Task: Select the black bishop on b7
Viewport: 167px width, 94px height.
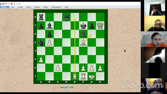Action: pos(49,26)
